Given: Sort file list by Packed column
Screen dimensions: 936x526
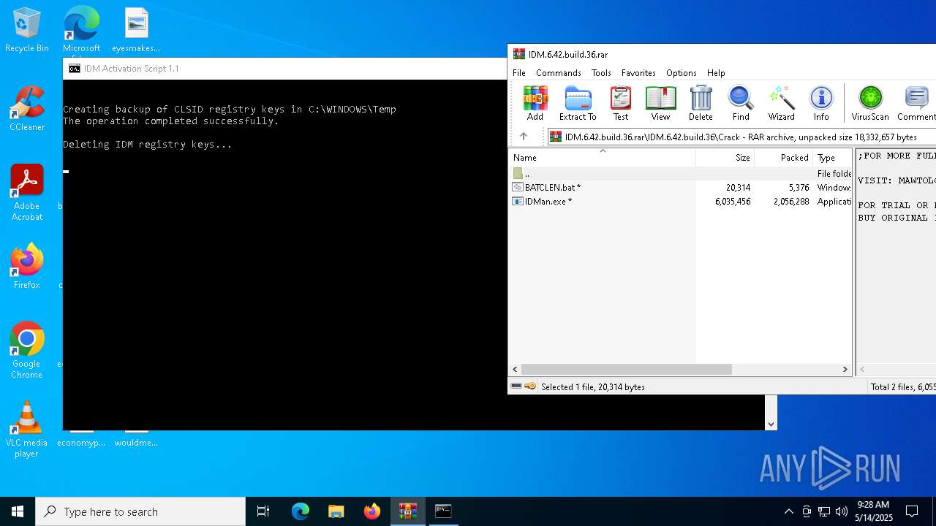Looking at the screenshot, I should tap(783, 158).
